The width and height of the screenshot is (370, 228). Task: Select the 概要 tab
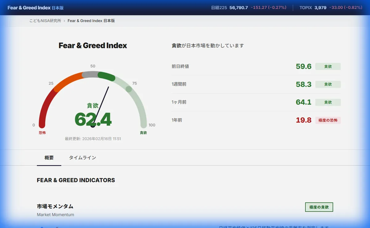coord(49,158)
